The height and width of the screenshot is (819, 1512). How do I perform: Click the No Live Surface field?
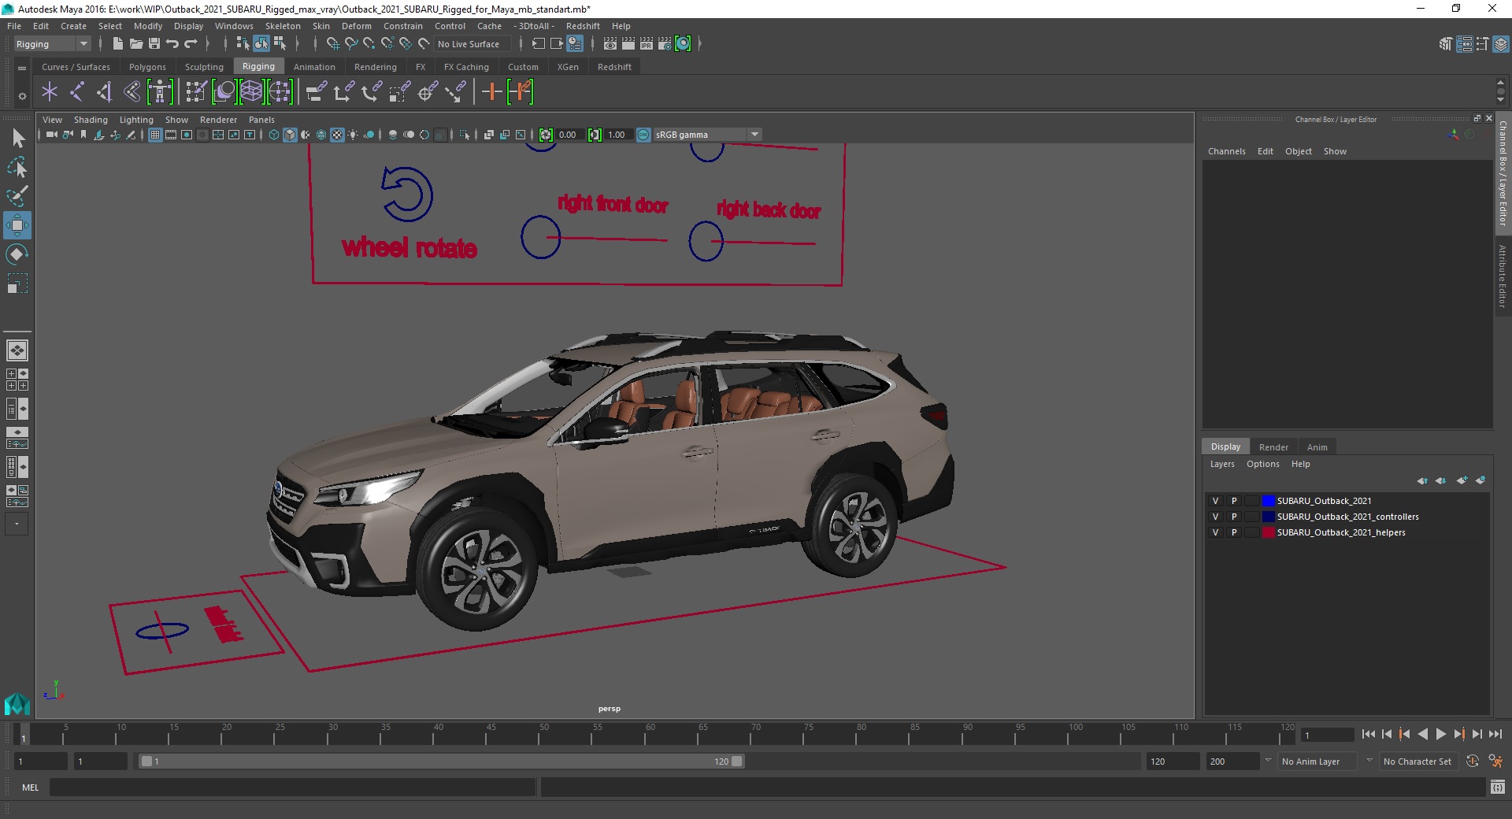471,44
